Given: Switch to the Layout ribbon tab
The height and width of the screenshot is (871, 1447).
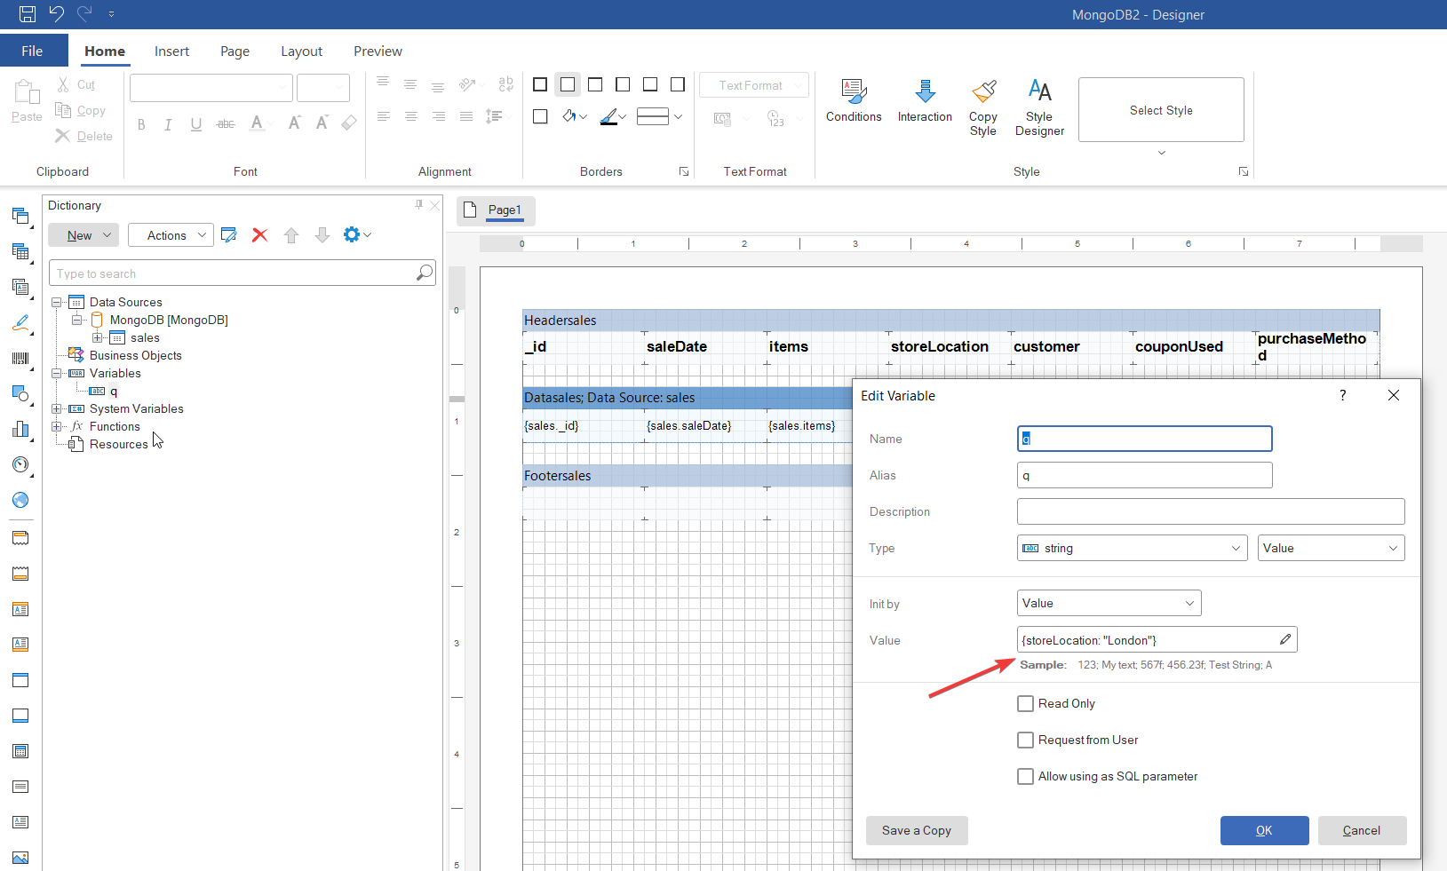Looking at the screenshot, I should coord(301,51).
